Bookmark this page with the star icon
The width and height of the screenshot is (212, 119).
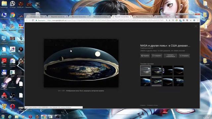169,20
